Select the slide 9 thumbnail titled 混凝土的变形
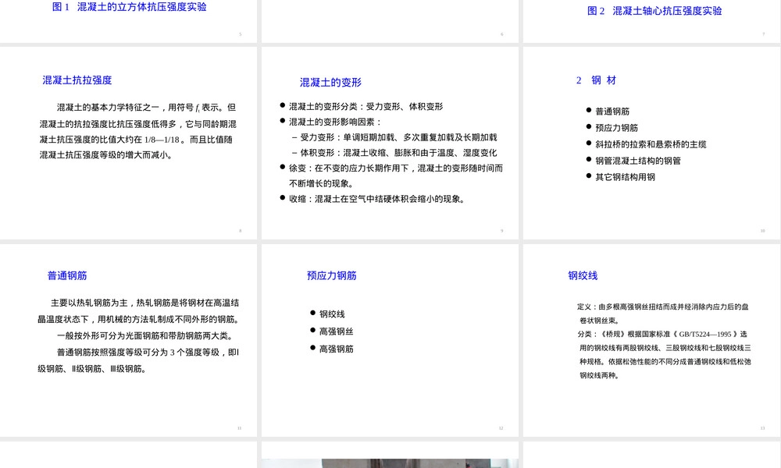The image size is (781, 468). click(390, 144)
